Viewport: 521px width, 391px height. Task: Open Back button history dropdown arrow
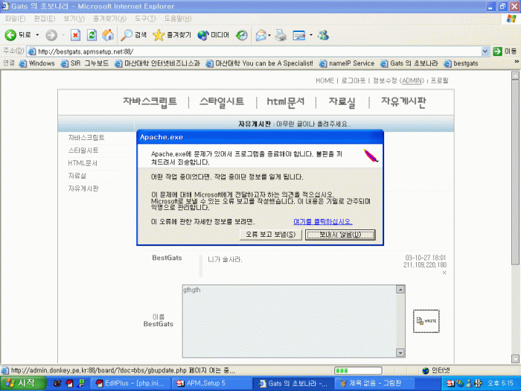pyautogui.click(x=37, y=35)
